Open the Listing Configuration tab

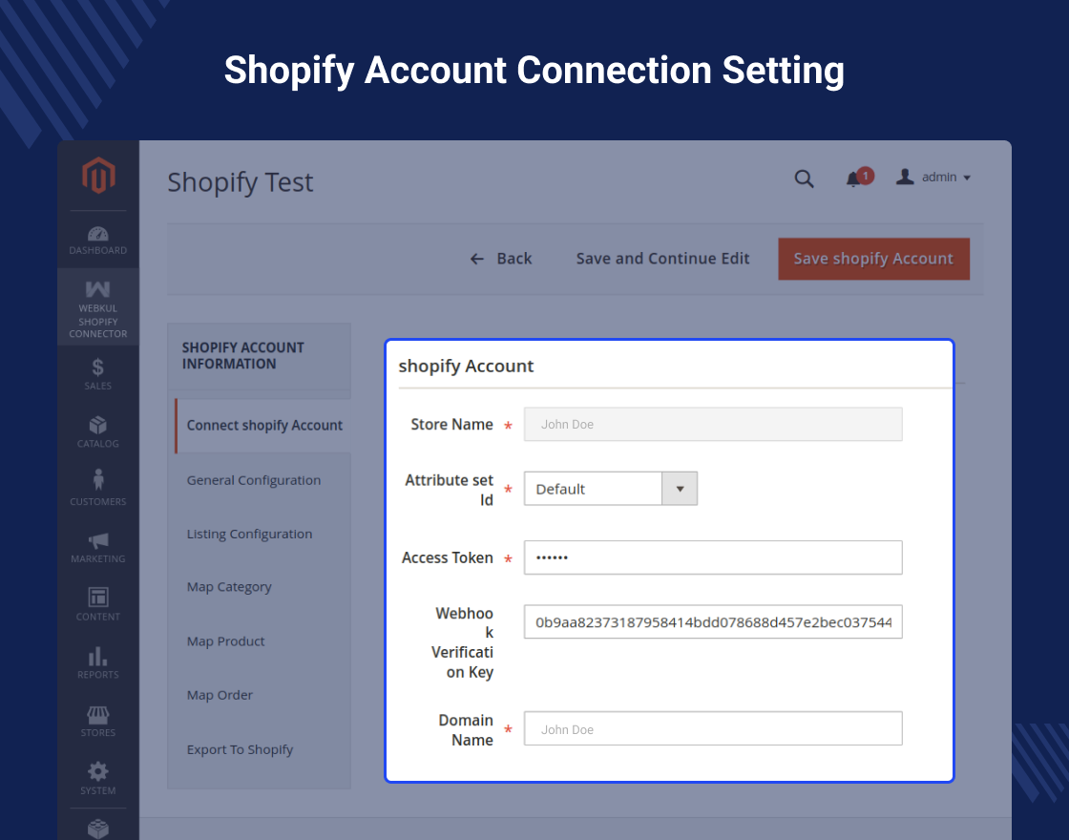pos(249,534)
